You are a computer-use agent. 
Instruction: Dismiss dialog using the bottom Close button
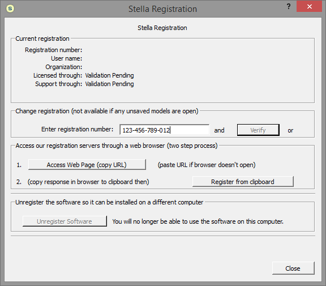(x=293, y=268)
